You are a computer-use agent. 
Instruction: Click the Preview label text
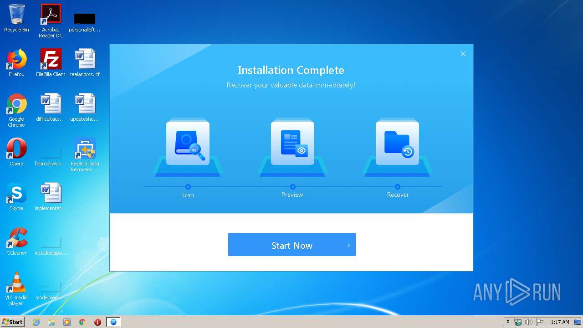tap(292, 195)
